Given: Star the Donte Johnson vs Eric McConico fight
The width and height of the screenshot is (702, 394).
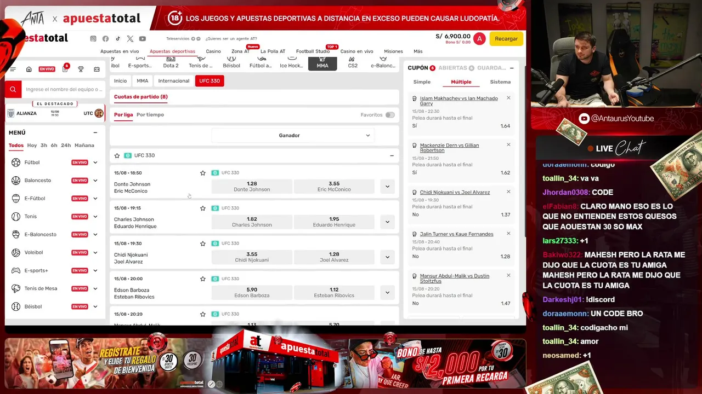Looking at the screenshot, I should (203, 173).
